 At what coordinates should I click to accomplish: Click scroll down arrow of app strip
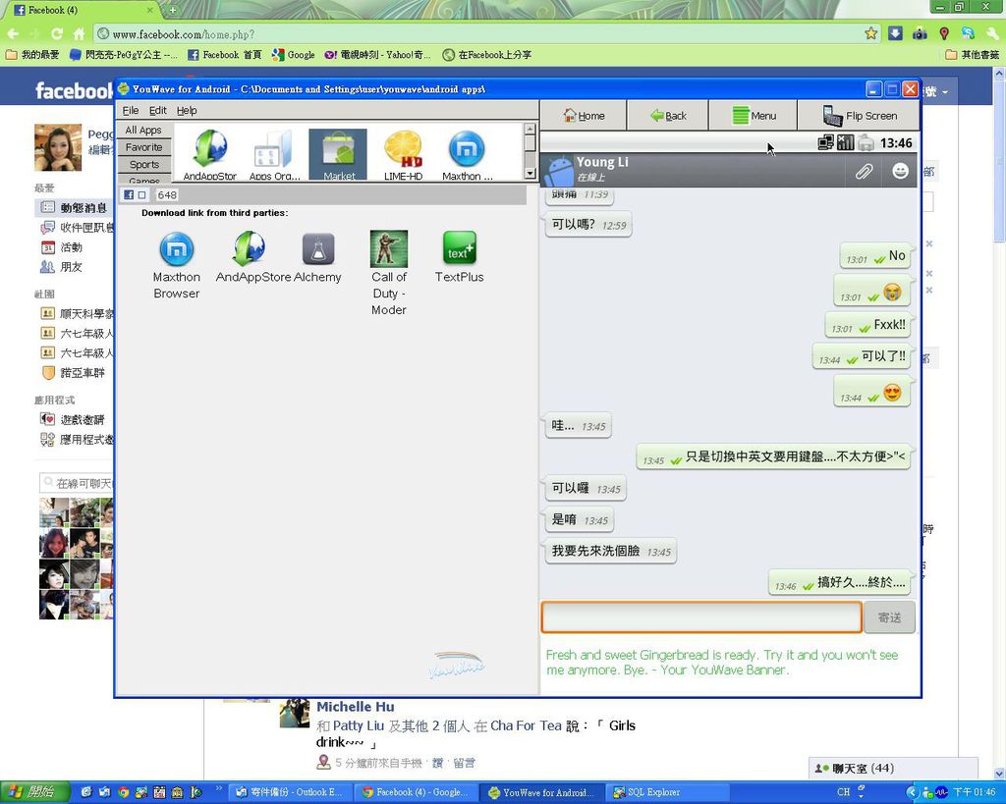pos(530,173)
